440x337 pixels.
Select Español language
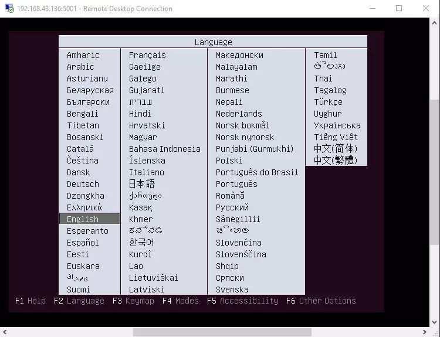point(83,243)
